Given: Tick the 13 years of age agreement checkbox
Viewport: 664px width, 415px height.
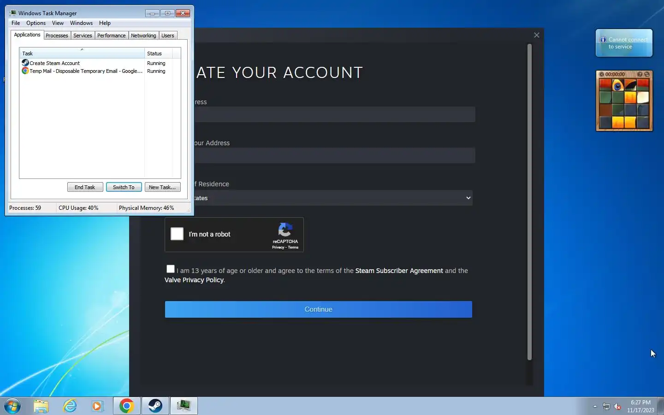Looking at the screenshot, I should 171,269.
